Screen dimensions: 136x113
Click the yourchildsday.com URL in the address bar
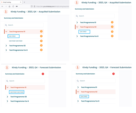click(52, 7)
